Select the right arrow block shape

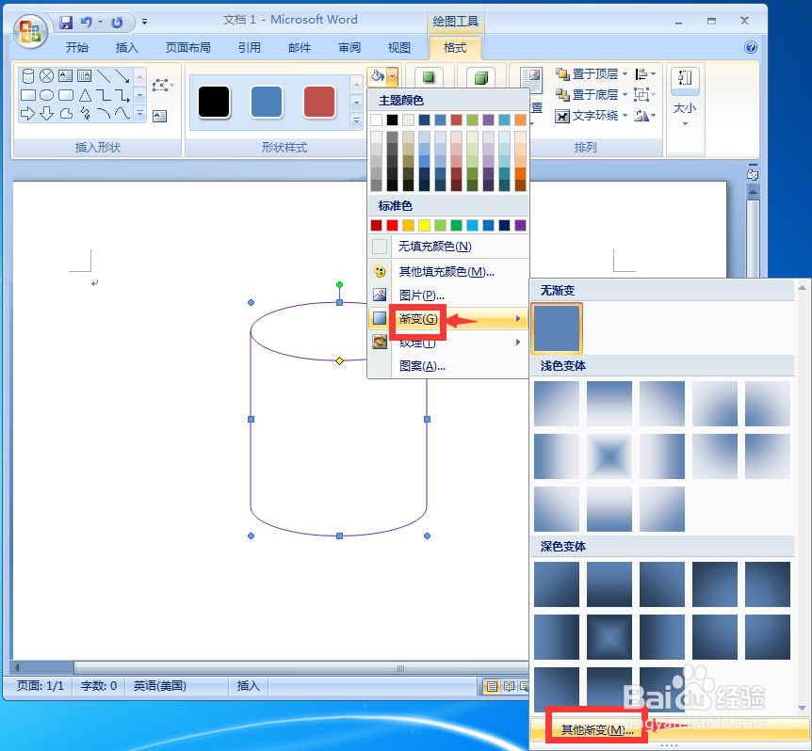pos(28,113)
